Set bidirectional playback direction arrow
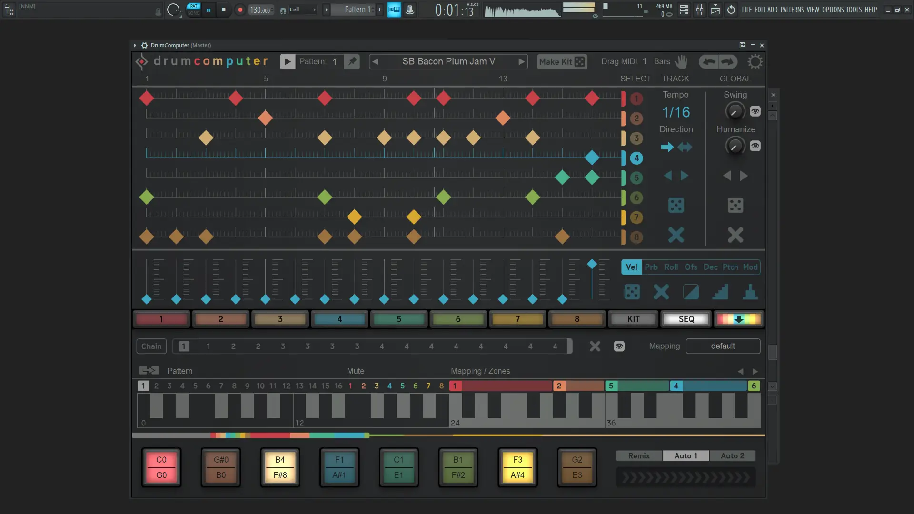 click(x=685, y=147)
